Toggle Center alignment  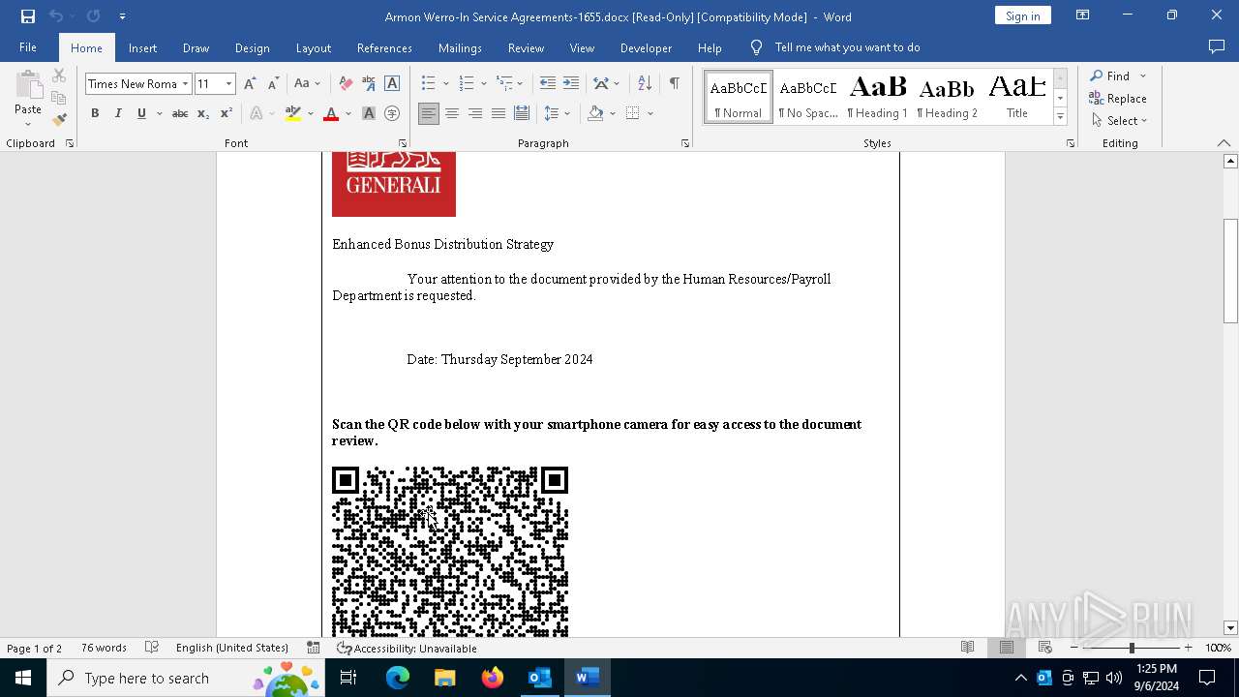click(x=452, y=113)
